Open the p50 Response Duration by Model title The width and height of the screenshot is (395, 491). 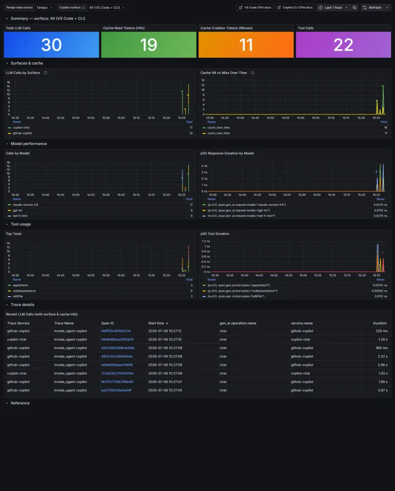227,153
